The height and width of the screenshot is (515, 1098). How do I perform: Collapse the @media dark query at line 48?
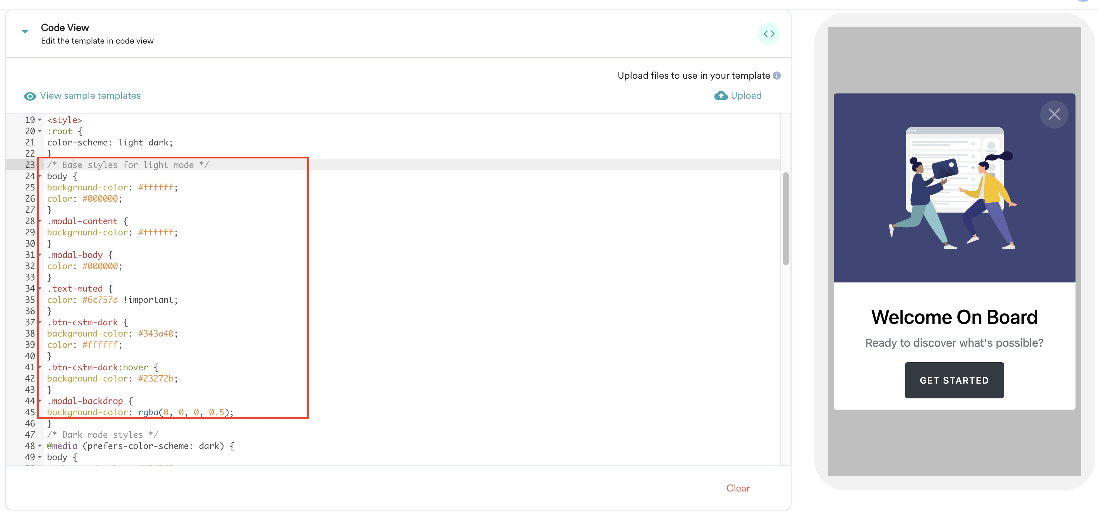click(40, 446)
